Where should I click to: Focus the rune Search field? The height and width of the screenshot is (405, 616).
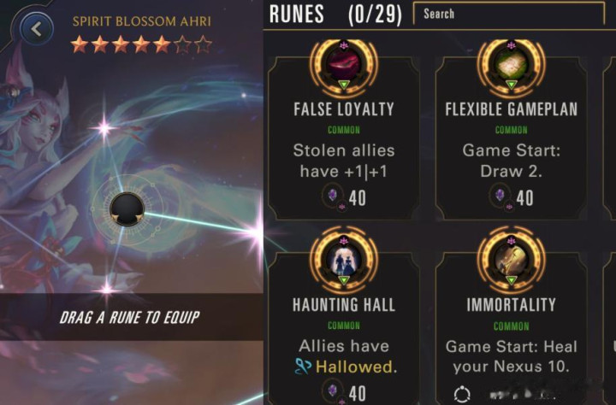tap(509, 14)
